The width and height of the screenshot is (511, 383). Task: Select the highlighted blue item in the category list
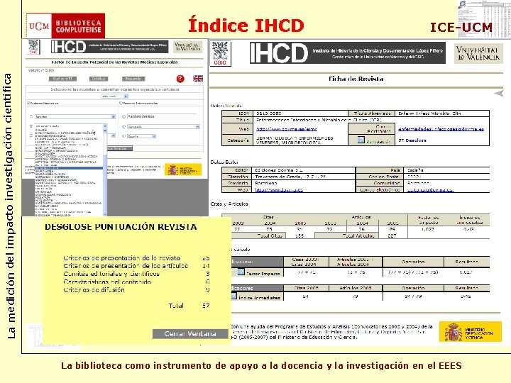tap(69, 168)
